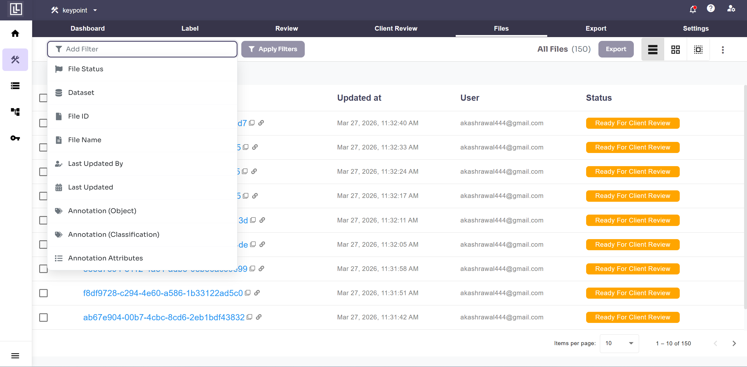Click the home icon in sidebar

click(x=15, y=34)
